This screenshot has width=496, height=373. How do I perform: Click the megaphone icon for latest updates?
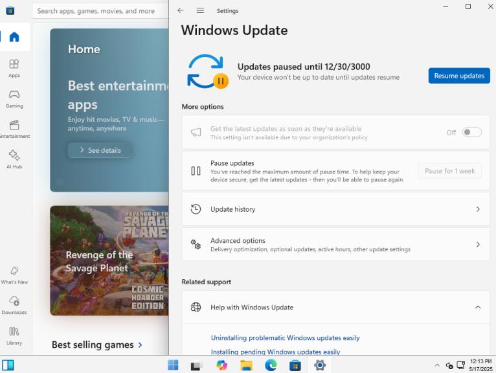coord(196,133)
